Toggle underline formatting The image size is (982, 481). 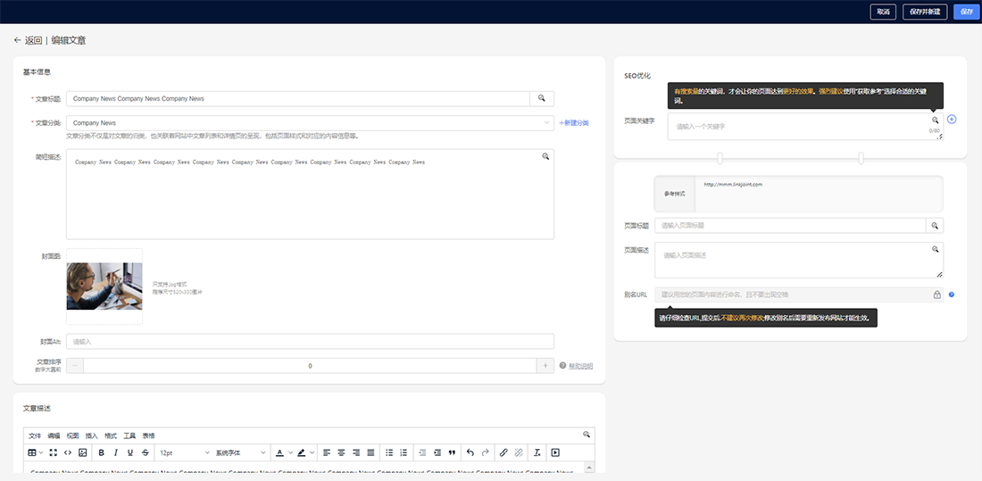[x=130, y=452]
